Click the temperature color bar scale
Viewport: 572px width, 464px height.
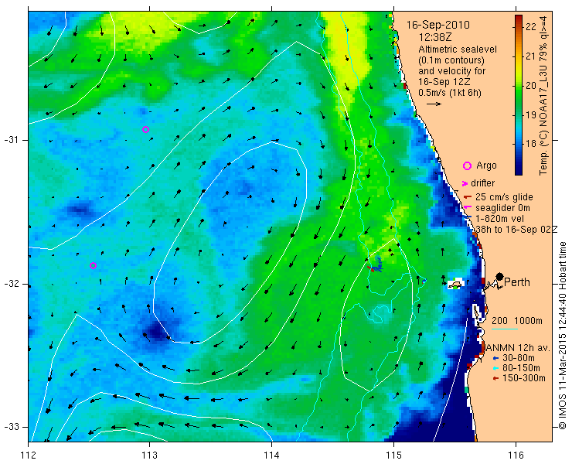tap(519, 95)
